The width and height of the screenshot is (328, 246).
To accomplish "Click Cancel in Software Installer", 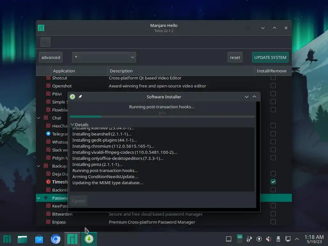I will pos(78,201).
